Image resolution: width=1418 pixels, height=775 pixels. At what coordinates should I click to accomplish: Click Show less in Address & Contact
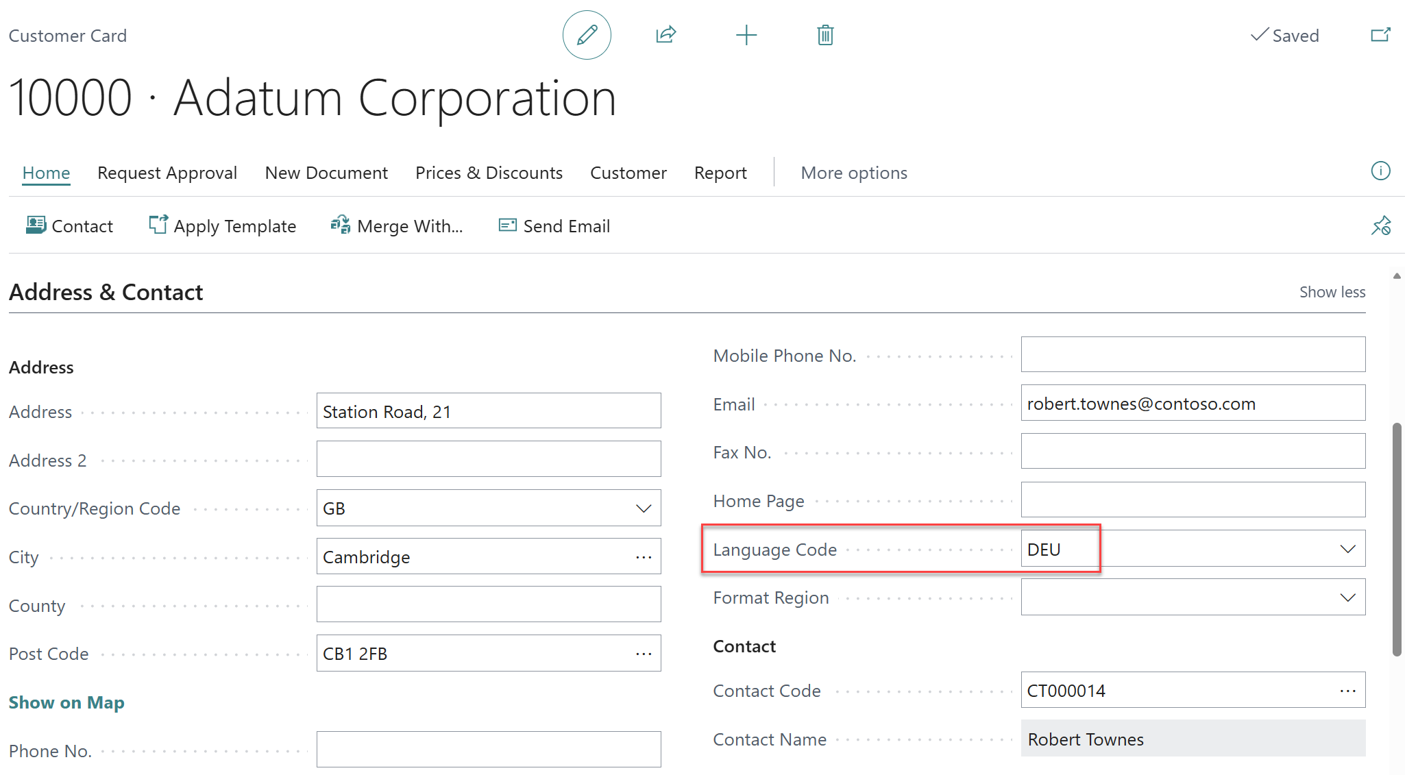(x=1332, y=292)
